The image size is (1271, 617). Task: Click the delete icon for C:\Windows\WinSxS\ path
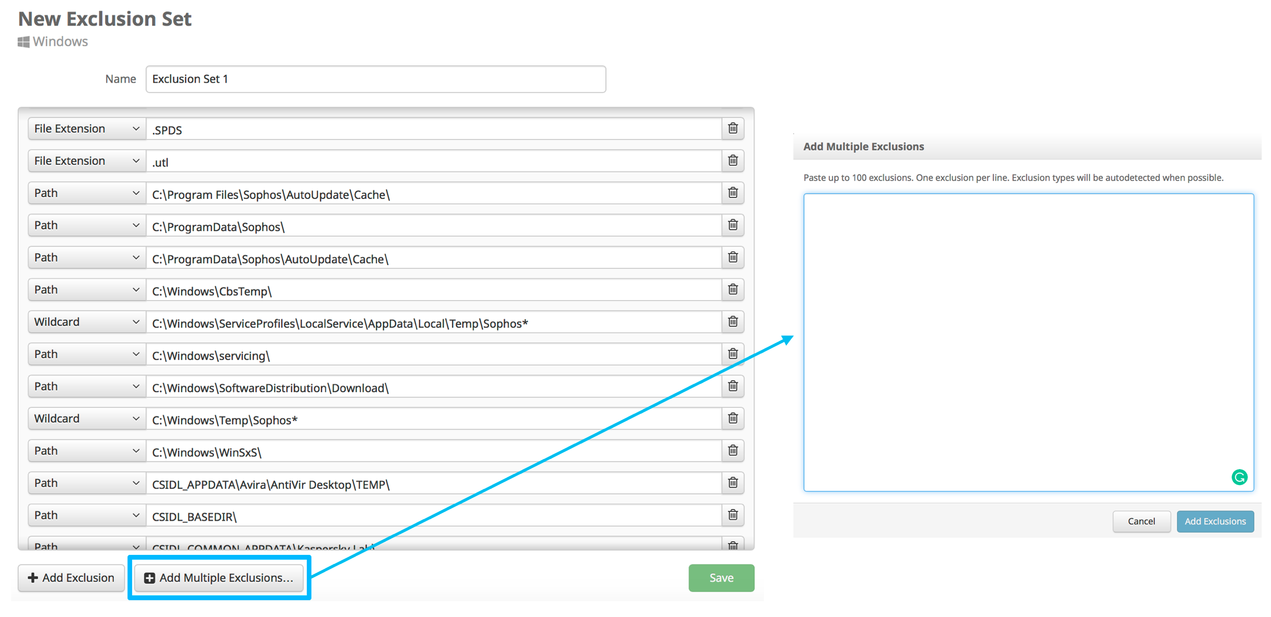tap(733, 452)
